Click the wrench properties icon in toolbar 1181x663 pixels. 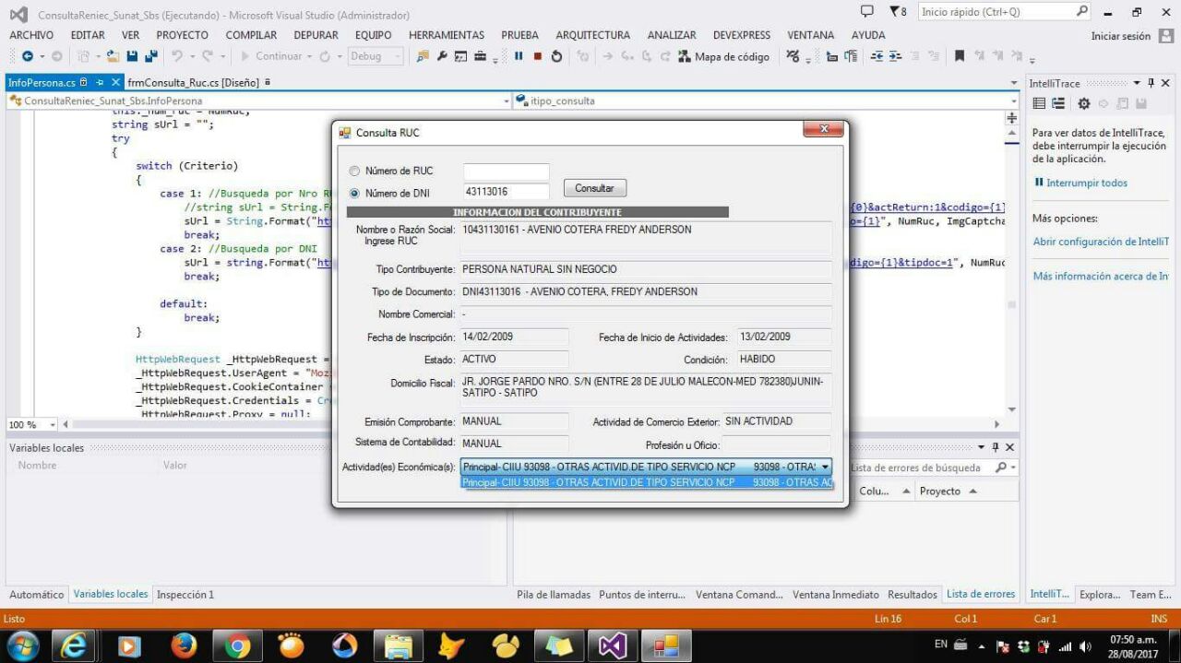pos(442,56)
